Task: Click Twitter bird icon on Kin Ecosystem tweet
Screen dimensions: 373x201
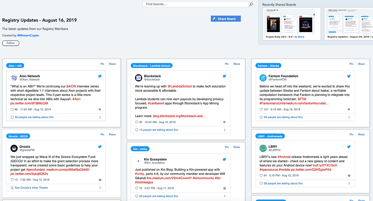Action: tap(224, 159)
